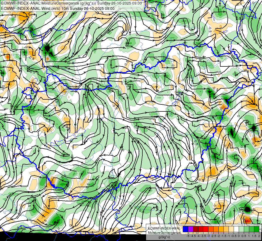Viewport: 262px width, 241px height.
Task: Click the legend label 'MoistureConvergence'
Action: (x=164, y=233)
